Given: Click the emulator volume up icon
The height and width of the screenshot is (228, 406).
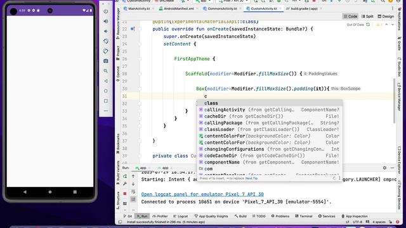Looking at the screenshot, I should pyautogui.click(x=106, y=22).
